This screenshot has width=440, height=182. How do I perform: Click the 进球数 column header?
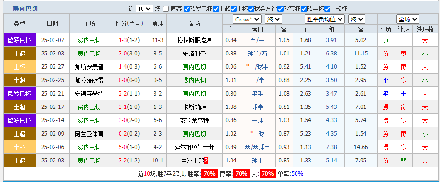(x=425, y=29)
